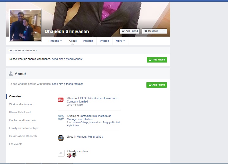Switch to the Friends tab
The height and width of the screenshot is (164, 228).
tap(88, 41)
